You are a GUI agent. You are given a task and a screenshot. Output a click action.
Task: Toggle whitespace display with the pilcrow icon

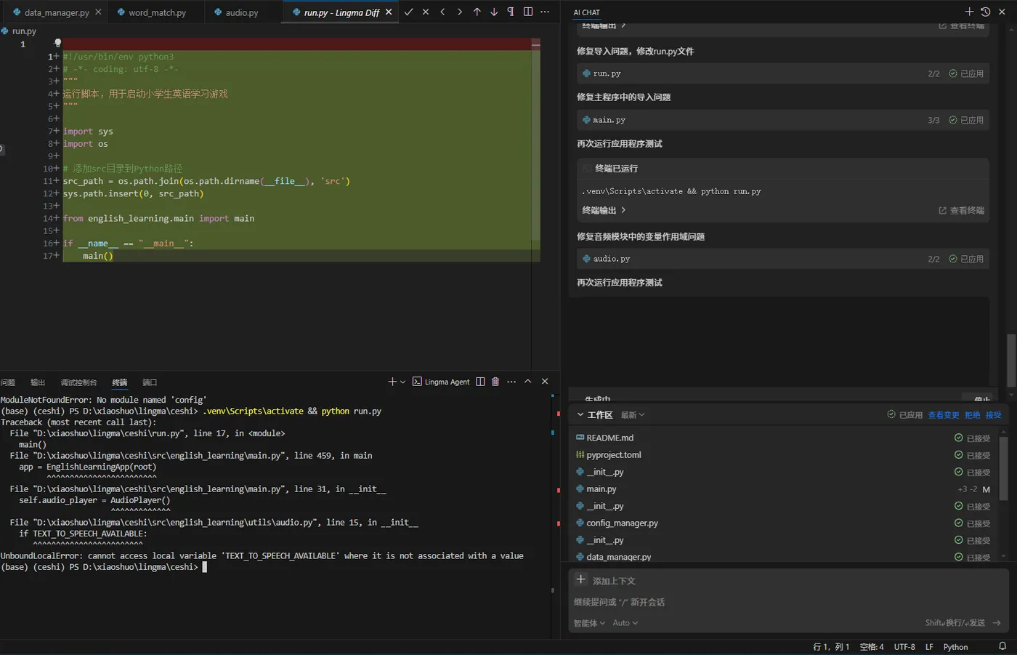click(x=511, y=12)
